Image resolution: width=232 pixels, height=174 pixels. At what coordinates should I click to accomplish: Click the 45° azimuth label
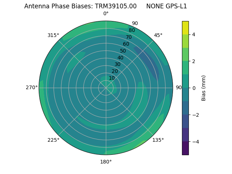coord(158,35)
